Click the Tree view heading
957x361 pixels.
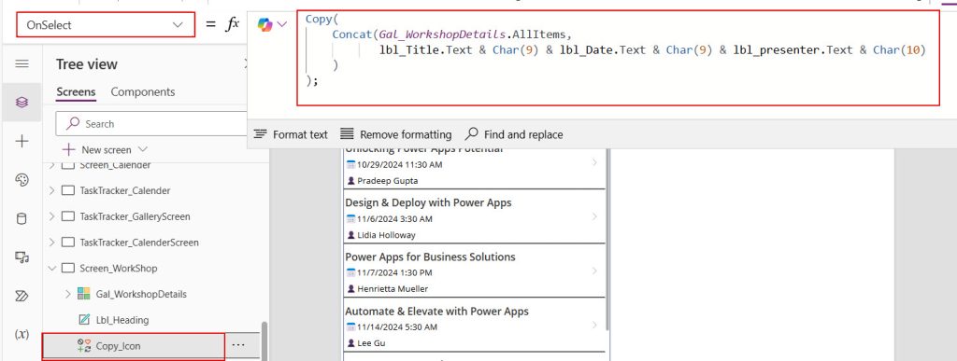point(87,64)
